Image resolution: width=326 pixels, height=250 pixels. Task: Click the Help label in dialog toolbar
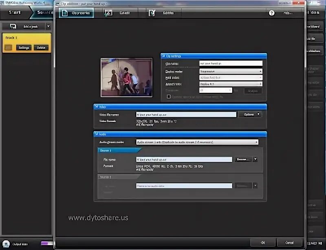288,13
